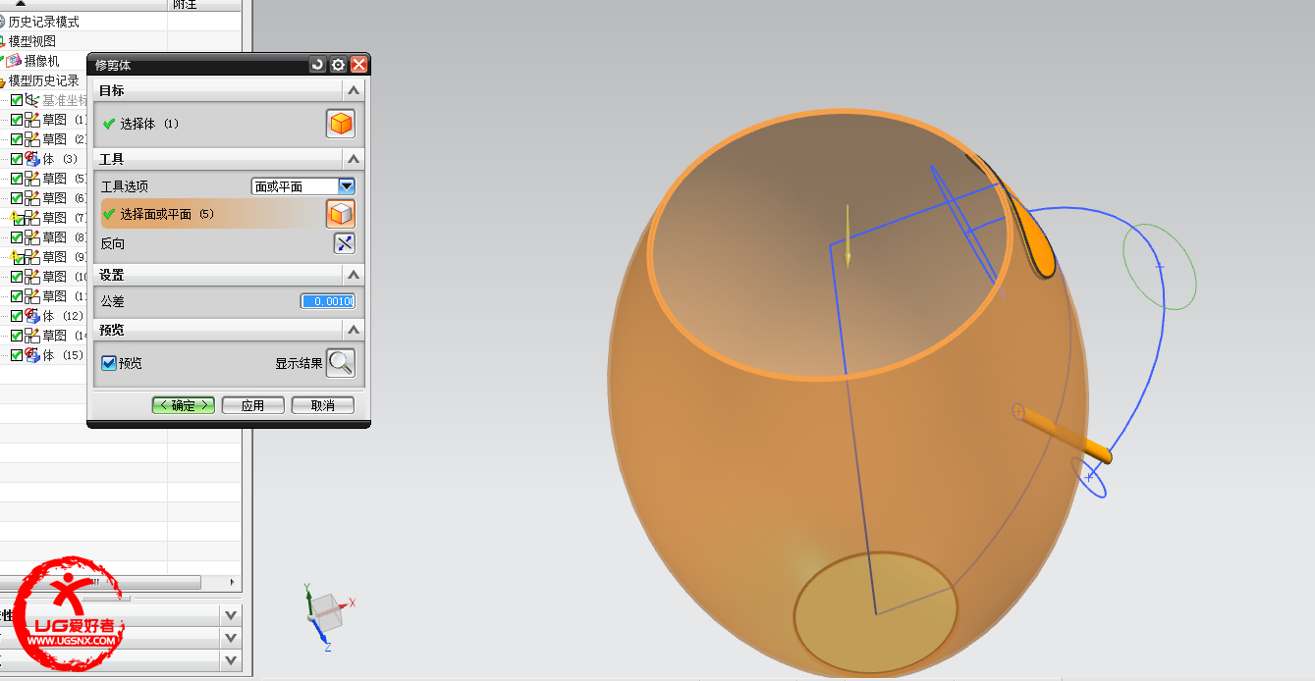
Task: Toggle the 预览 preview checkbox
Action: click(109, 363)
